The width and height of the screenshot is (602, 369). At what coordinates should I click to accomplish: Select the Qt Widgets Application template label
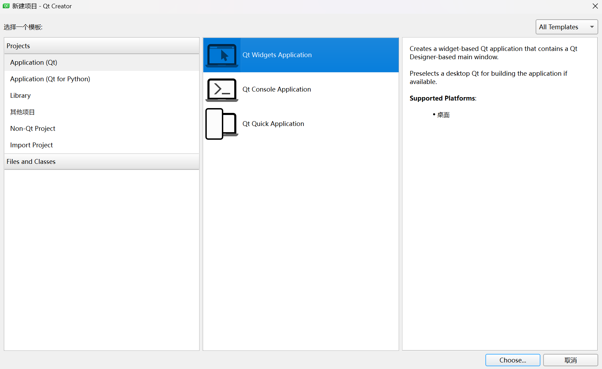point(277,55)
